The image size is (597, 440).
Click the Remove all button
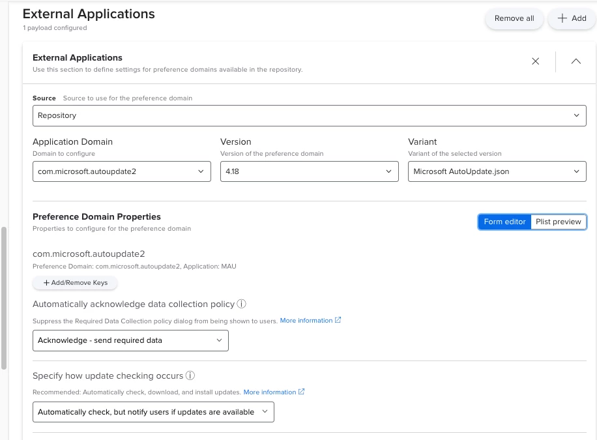(x=514, y=18)
